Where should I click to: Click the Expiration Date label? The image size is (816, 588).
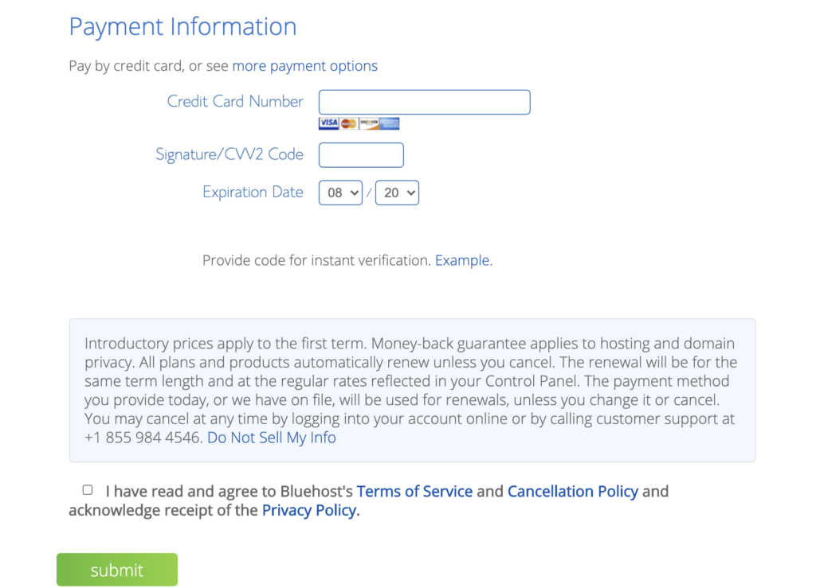pyautogui.click(x=253, y=192)
